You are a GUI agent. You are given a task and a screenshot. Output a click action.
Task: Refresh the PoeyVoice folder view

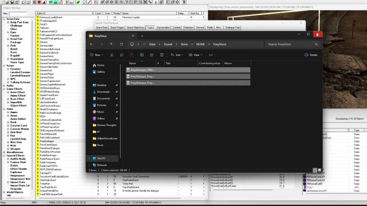(x=121, y=44)
